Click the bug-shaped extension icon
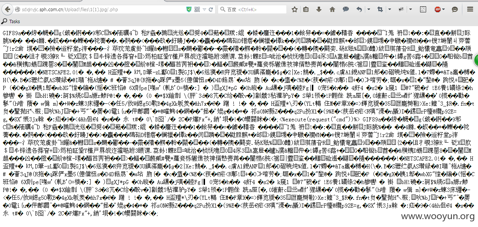Screen dimensions: 478x227 tap(401, 9)
